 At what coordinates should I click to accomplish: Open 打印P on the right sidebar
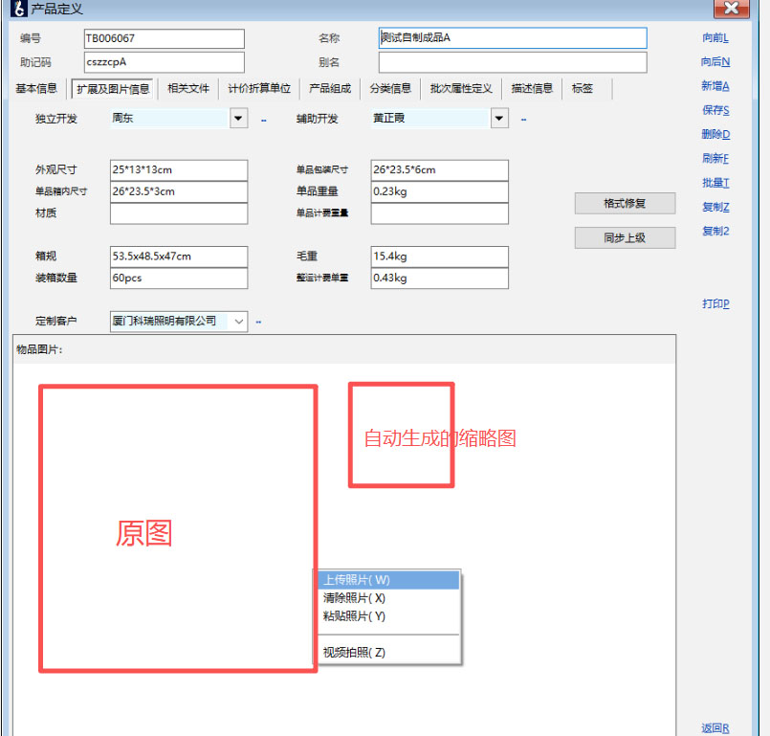(x=715, y=304)
